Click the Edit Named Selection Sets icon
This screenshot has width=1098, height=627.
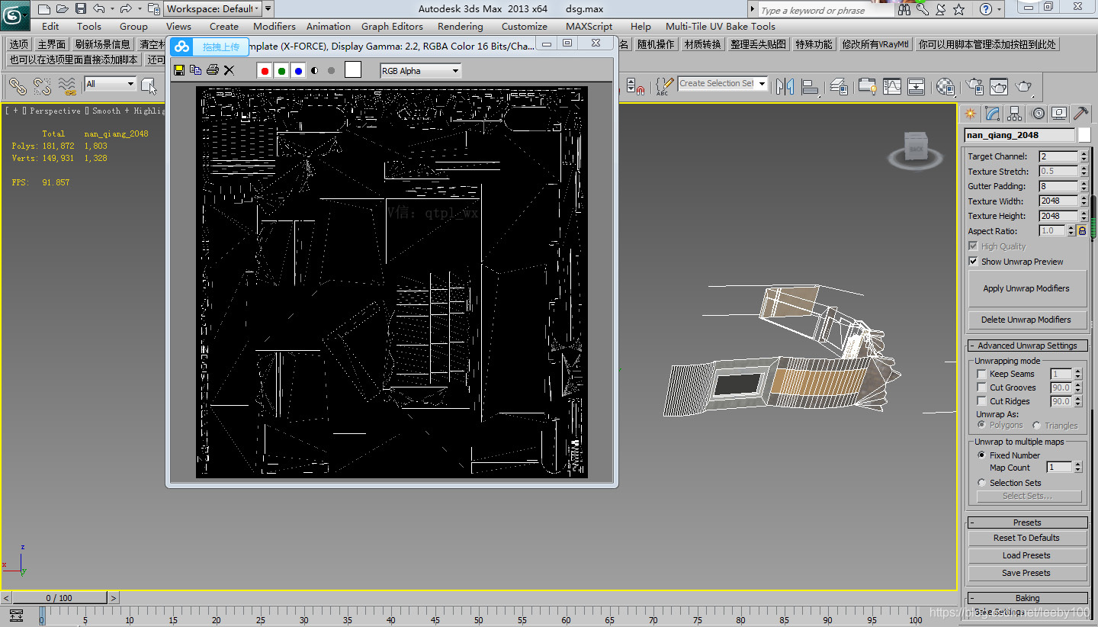point(664,85)
